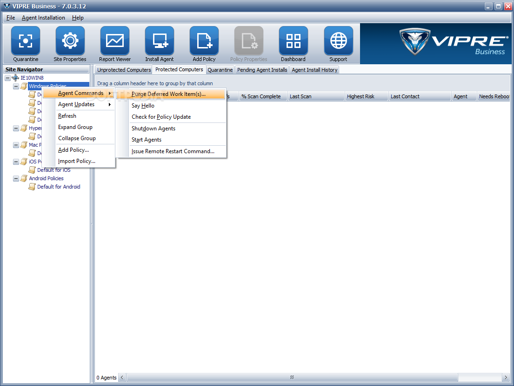Switch to Unprotected Computers tab
514x386 pixels.
click(124, 69)
